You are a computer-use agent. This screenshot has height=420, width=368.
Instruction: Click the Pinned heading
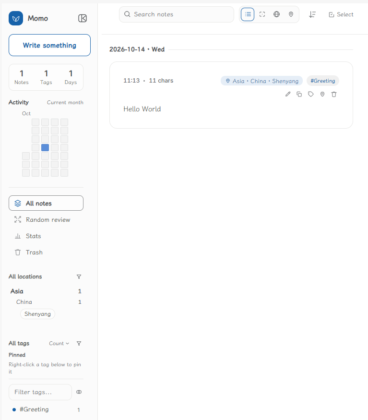point(17,355)
